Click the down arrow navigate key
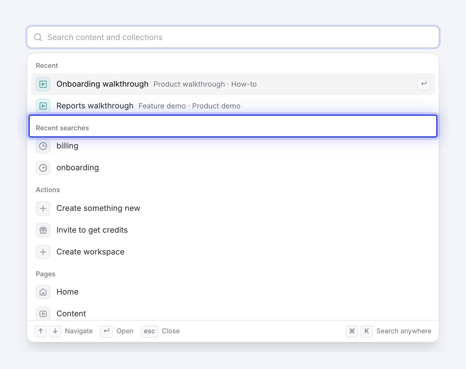This screenshot has height=369, width=466. coord(55,331)
